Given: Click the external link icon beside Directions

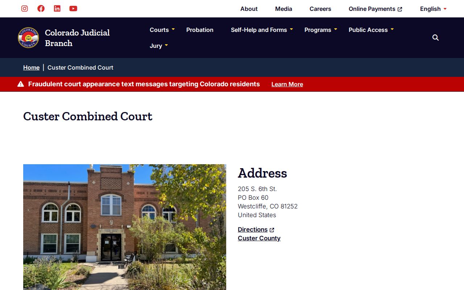Looking at the screenshot, I should click(x=272, y=230).
